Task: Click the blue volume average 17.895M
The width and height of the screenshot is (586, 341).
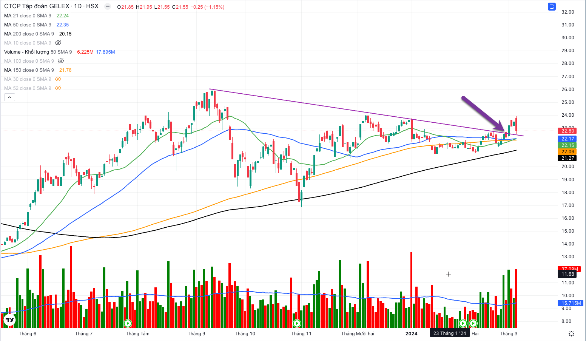Action: tap(105, 52)
